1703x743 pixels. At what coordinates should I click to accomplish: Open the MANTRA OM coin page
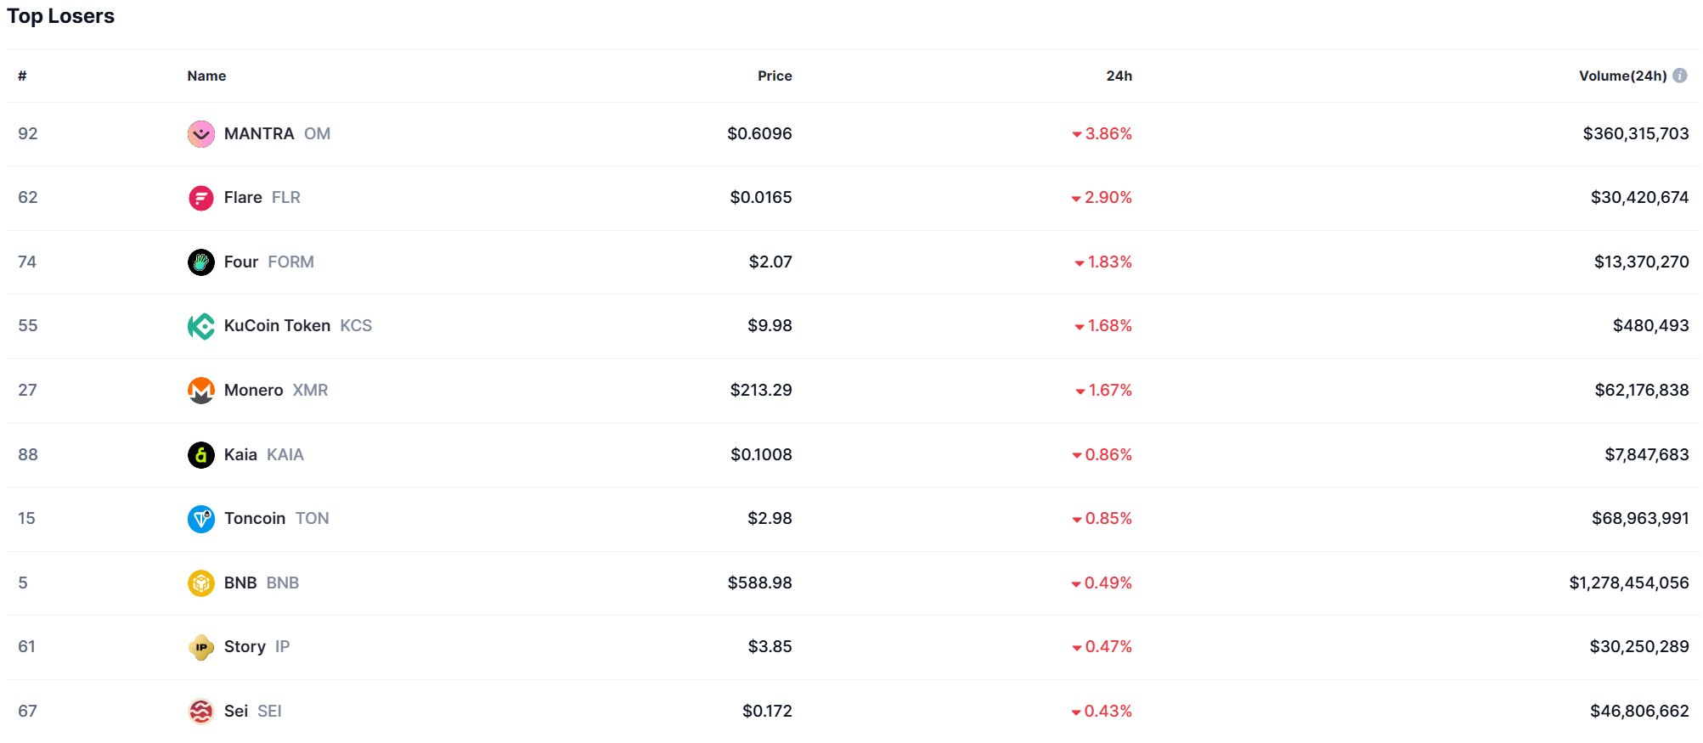(x=259, y=134)
